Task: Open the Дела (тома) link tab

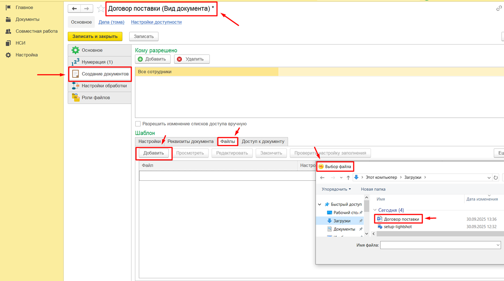Action: 111,22
